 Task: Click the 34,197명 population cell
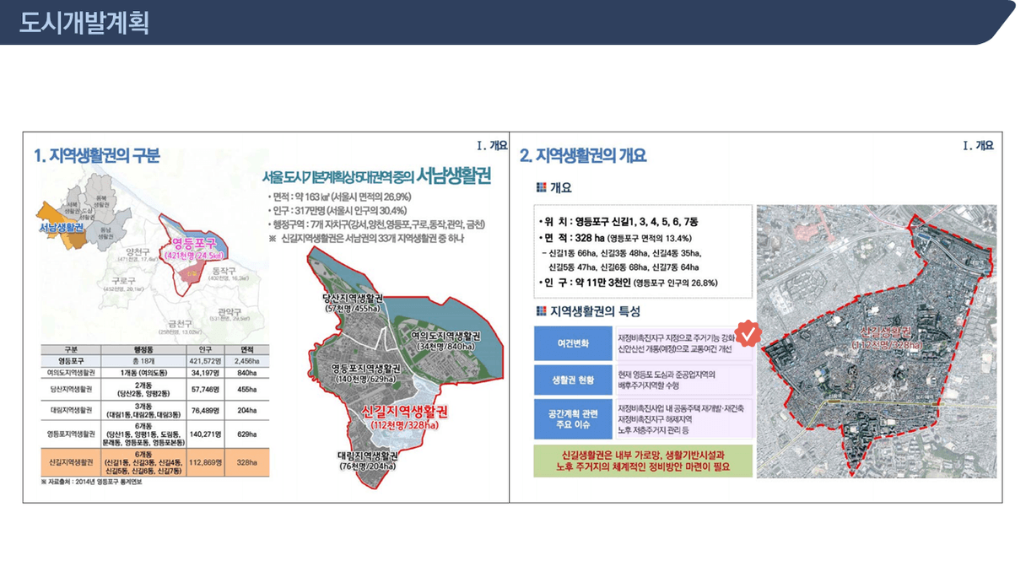[x=205, y=372]
